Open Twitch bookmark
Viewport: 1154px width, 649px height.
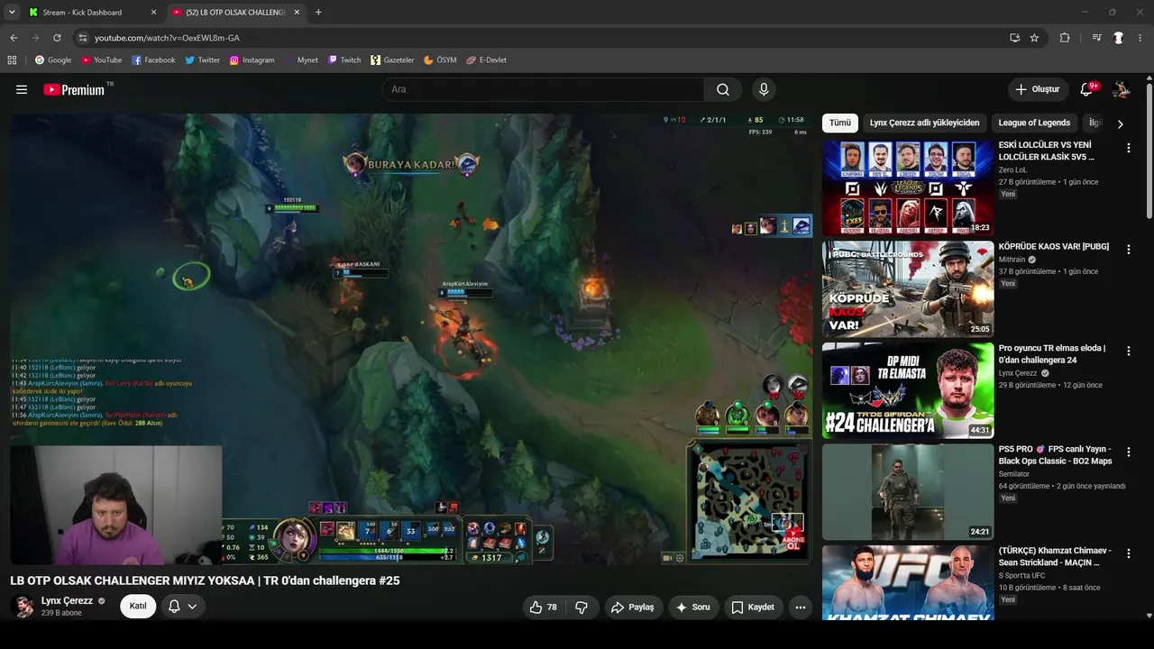344,60
